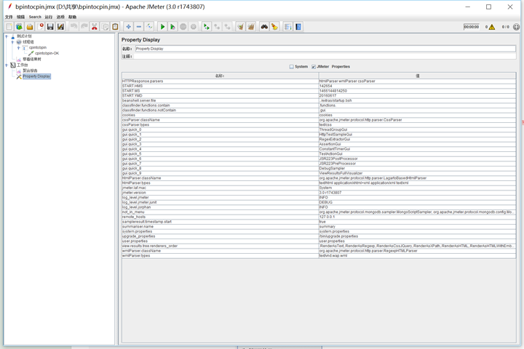This screenshot has height=349, width=524.
Task: Undo last action via toolbar arrow
Action: (74, 27)
